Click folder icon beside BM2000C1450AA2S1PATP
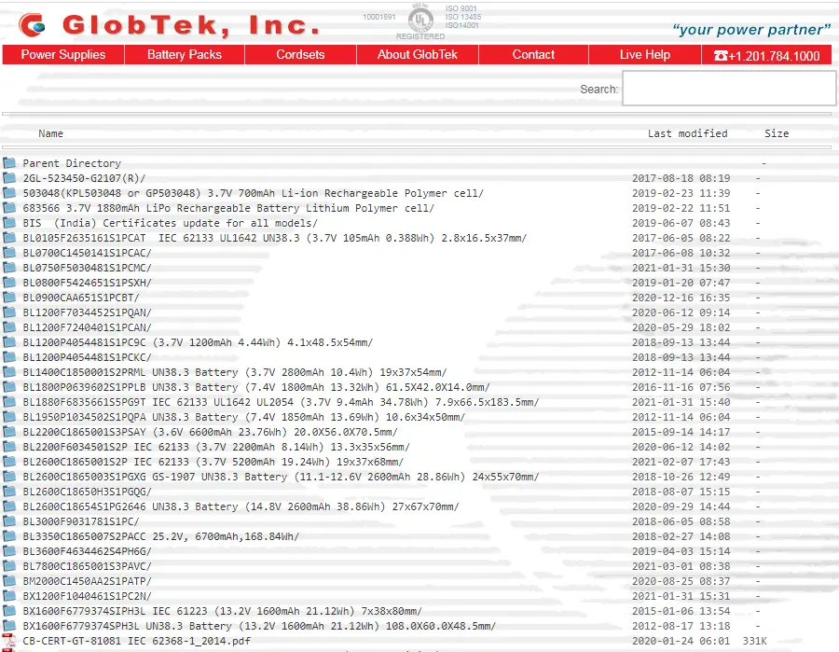 pyautogui.click(x=9, y=581)
